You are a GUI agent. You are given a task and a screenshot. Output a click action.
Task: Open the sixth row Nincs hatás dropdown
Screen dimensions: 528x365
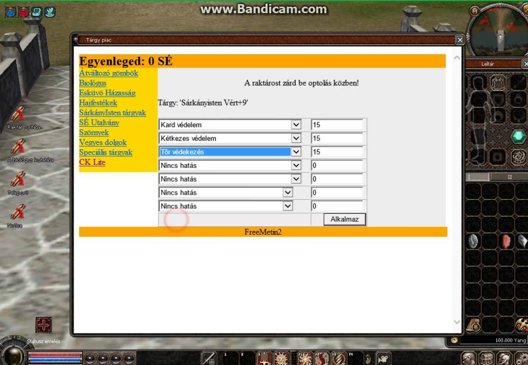click(225, 192)
